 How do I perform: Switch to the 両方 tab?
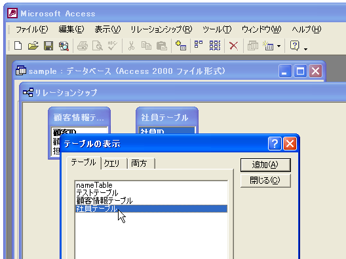point(142,164)
